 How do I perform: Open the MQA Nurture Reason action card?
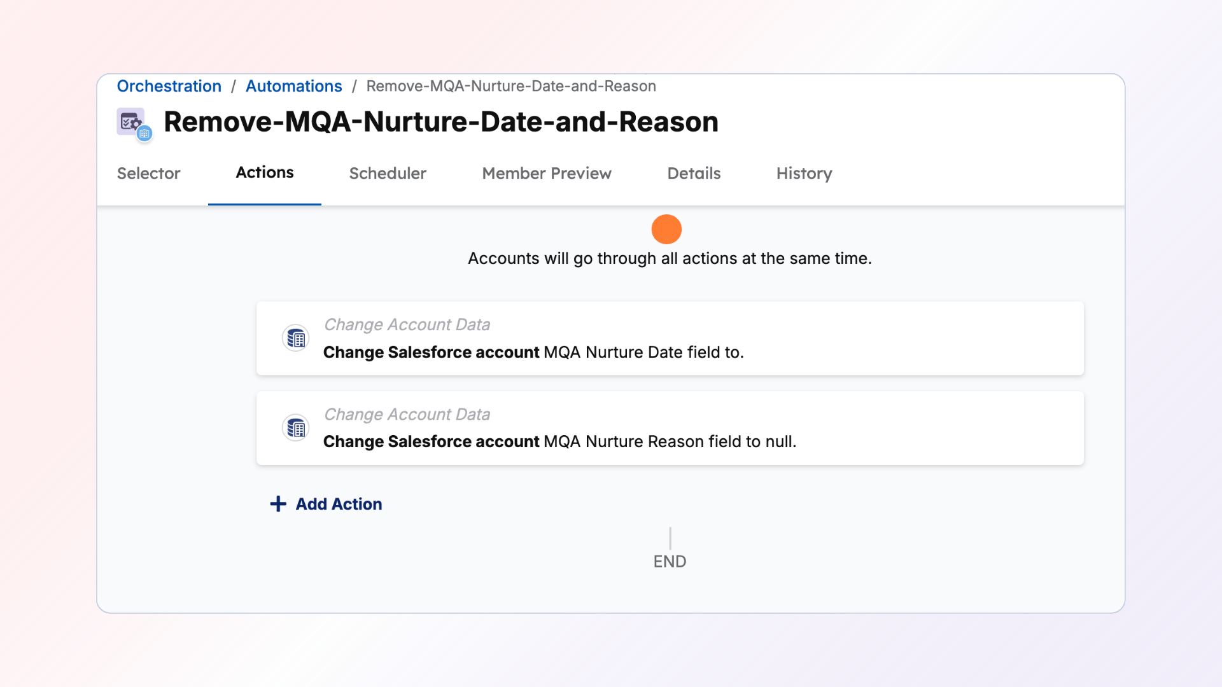click(x=670, y=428)
